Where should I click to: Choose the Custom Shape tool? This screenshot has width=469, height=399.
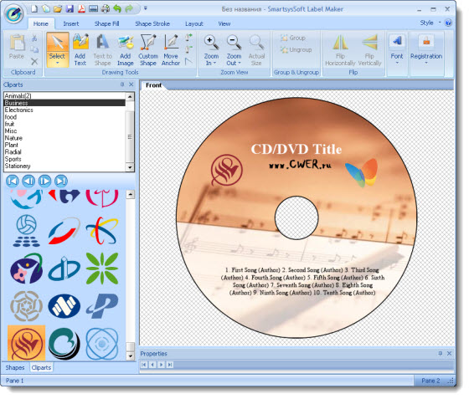148,49
